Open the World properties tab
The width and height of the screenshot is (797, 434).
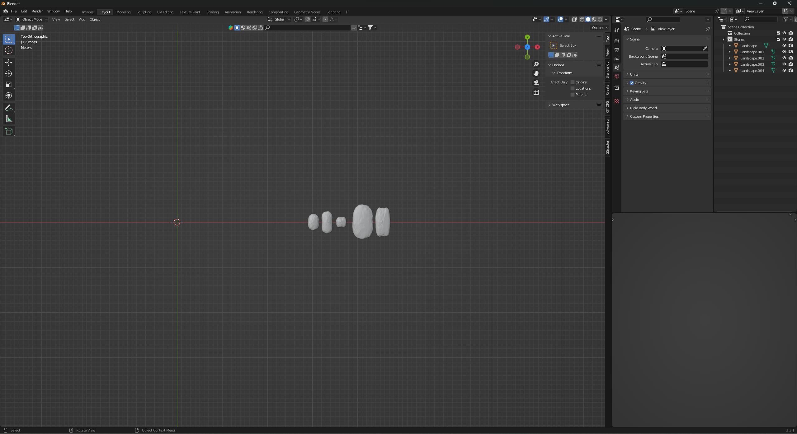point(617,76)
